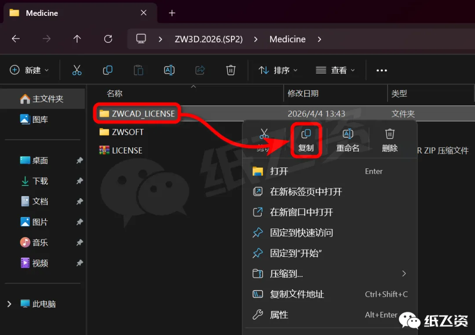Click the 2026/4/4 13:43 date cell
This screenshot has width=475, height=335.
(x=316, y=113)
